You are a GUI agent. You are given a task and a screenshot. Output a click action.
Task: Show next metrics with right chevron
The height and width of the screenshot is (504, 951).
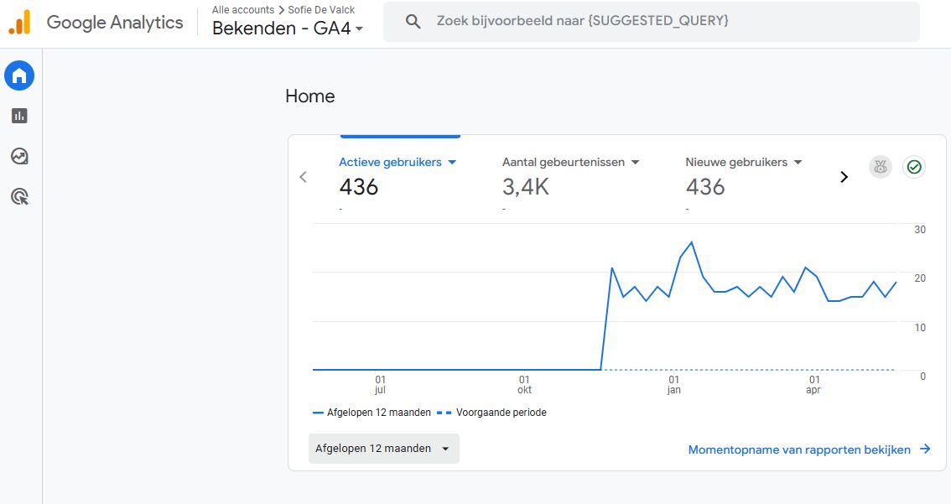[x=844, y=177]
